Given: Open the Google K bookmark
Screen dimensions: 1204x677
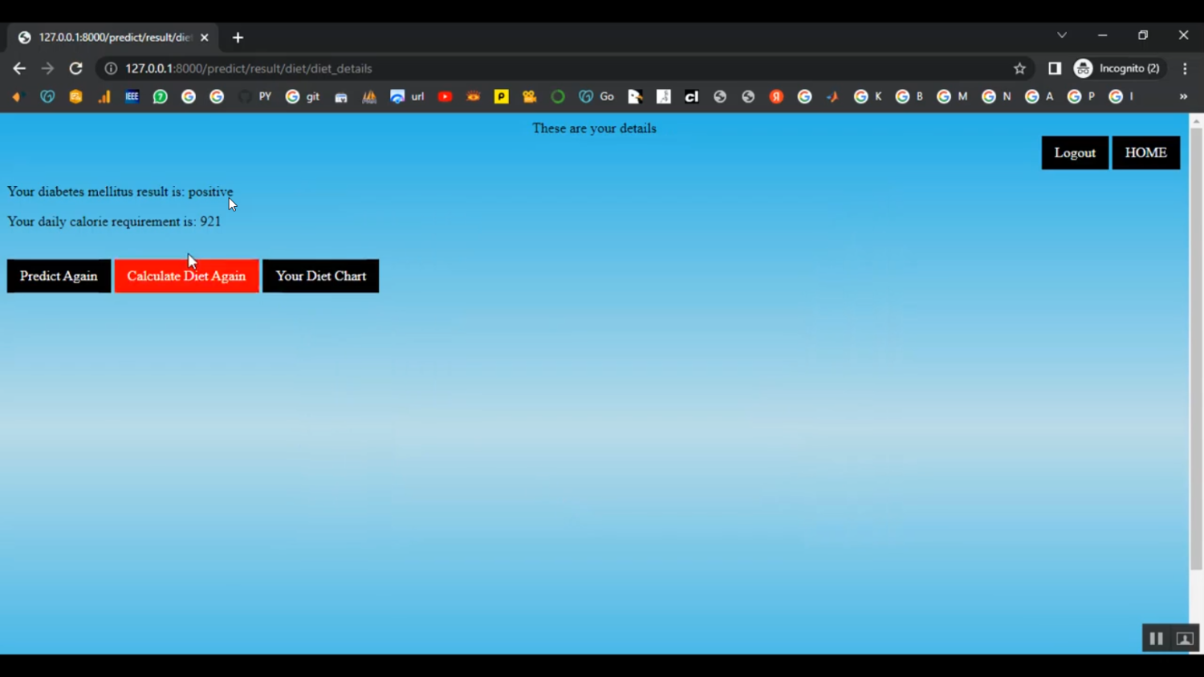Looking at the screenshot, I should click(868, 97).
